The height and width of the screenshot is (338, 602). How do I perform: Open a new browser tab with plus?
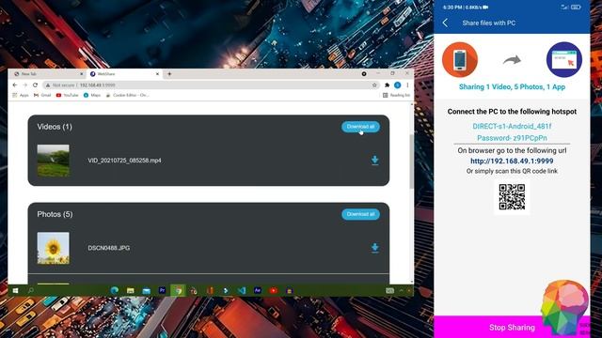pyautogui.click(x=169, y=74)
